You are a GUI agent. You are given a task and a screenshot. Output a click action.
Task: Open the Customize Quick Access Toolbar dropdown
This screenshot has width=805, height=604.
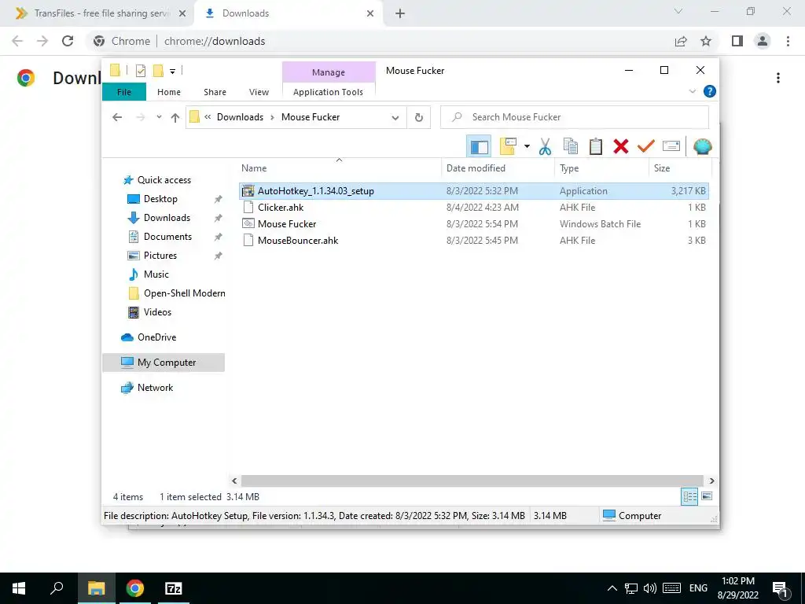click(x=172, y=72)
